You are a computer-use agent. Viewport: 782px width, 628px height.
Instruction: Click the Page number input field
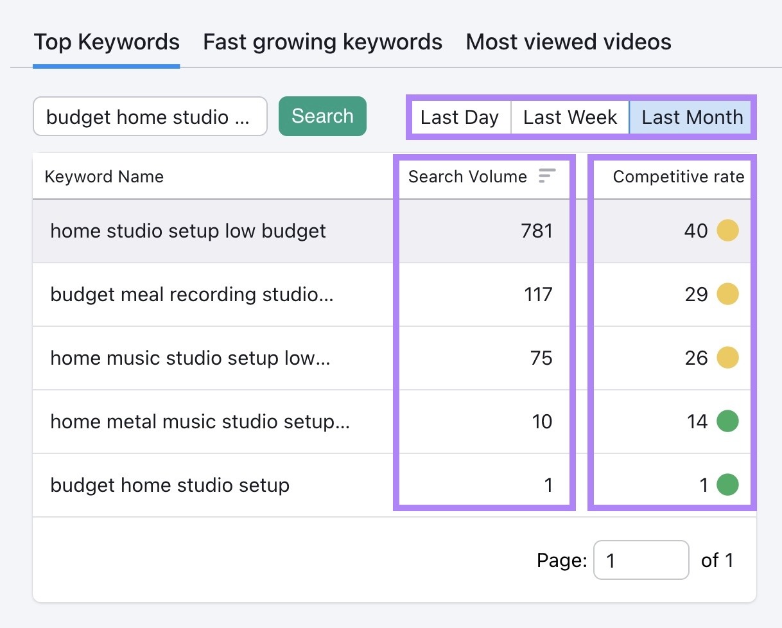(x=641, y=560)
